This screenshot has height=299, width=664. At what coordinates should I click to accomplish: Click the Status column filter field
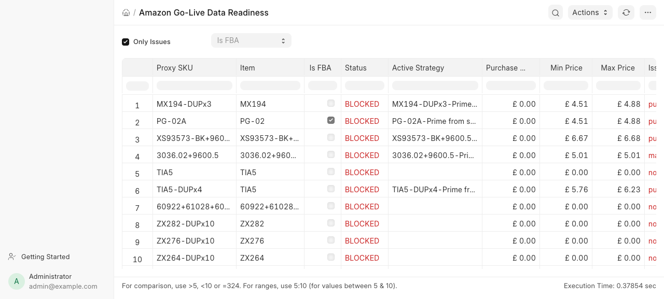[x=365, y=86]
